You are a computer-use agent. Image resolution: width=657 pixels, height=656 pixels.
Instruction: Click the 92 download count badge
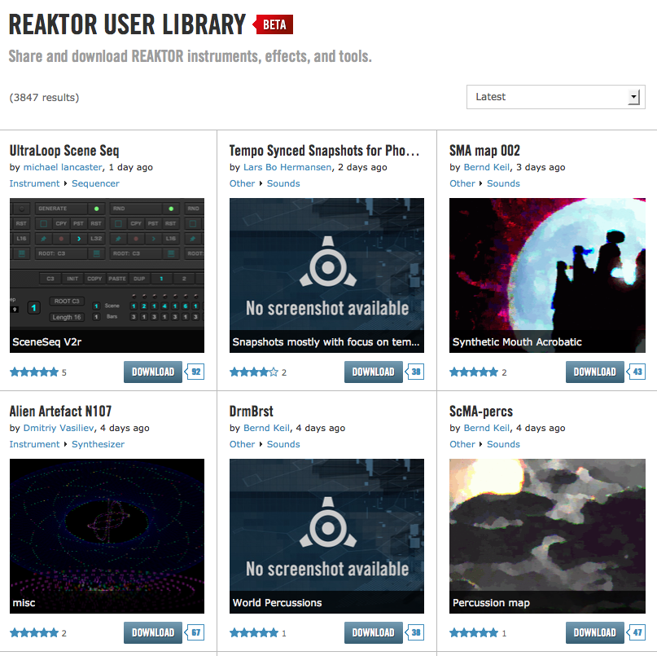[195, 372]
